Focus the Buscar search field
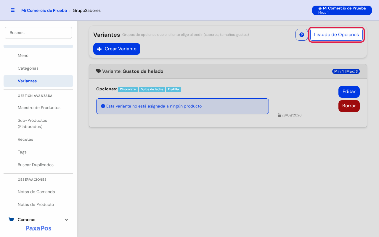The height and width of the screenshot is (237, 379). point(38,33)
